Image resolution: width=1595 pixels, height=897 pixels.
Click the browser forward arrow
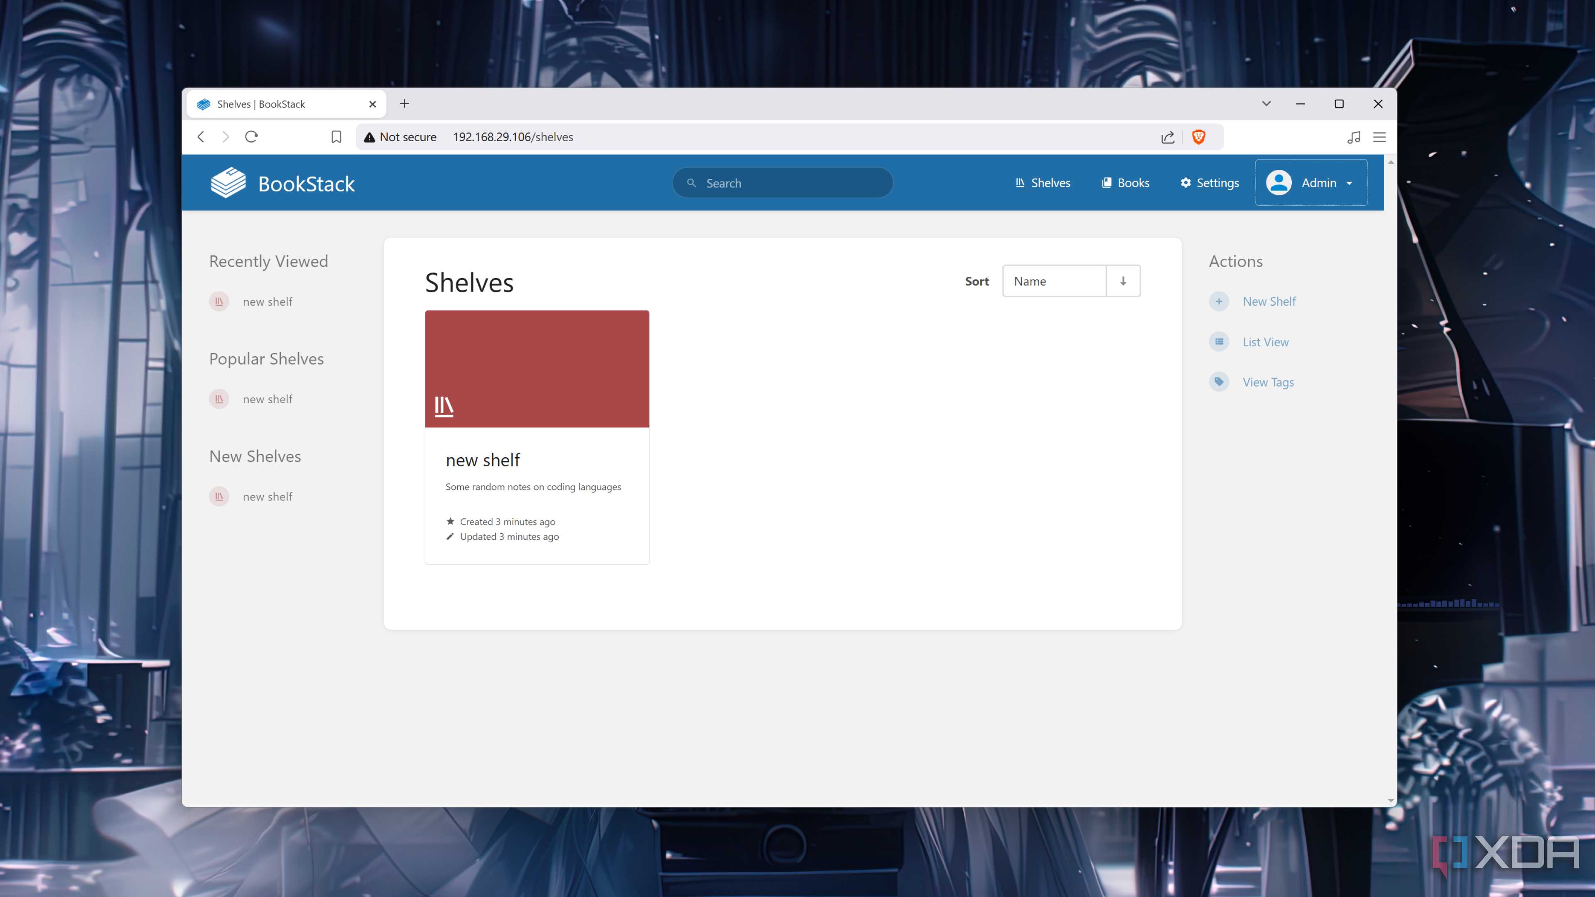click(226, 137)
